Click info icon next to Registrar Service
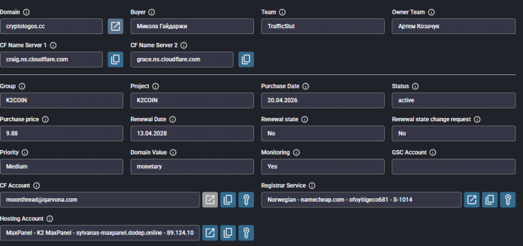Image resolution: width=523 pixels, height=246 pixels. 312,185
